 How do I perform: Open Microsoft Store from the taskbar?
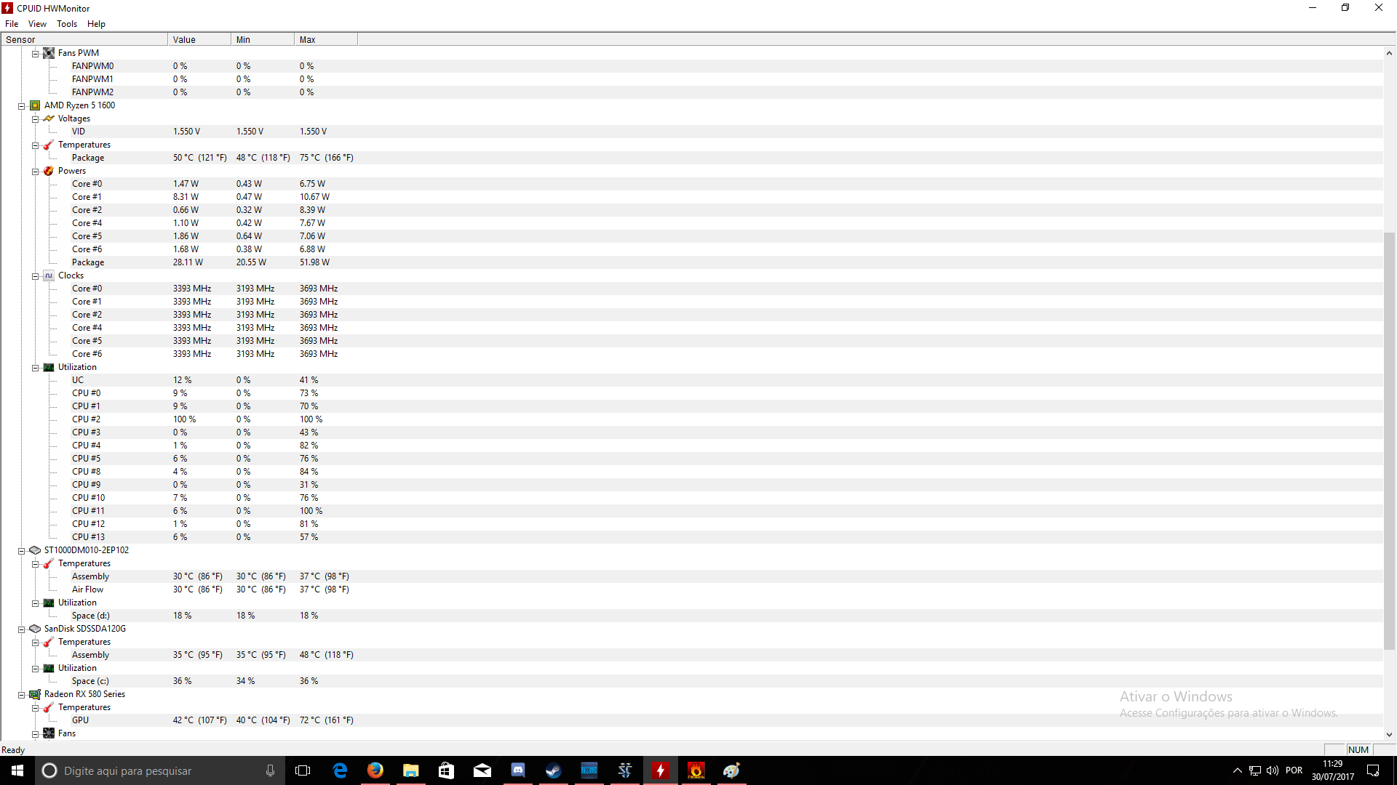click(447, 770)
